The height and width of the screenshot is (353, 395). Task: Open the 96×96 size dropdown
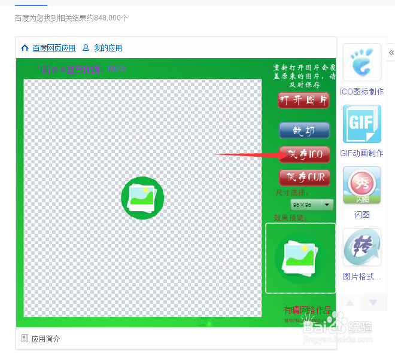click(312, 205)
